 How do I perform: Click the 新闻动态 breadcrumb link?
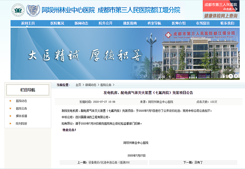point(91,85)
